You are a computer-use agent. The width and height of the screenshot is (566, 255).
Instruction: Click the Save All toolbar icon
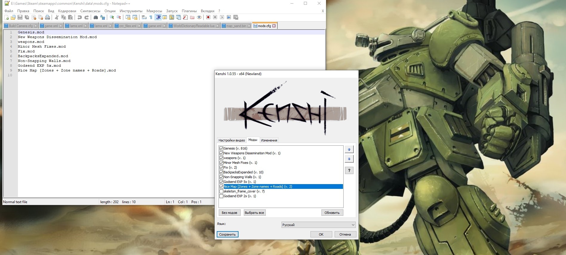click(x=27, y=17)
